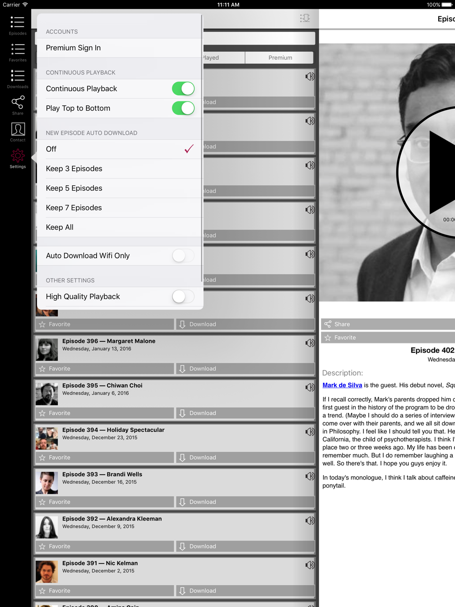Tap the search field above episode list
455x607 pixels.
coord(259,38)
